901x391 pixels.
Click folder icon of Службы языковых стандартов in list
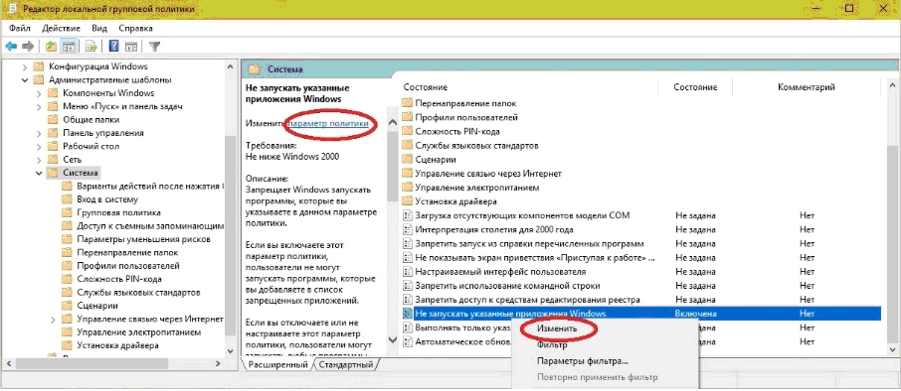(x=408, y=146)
